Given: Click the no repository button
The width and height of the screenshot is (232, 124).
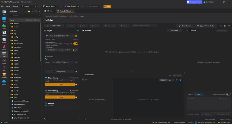Looking at the screenshot, I should pos(54,26).
